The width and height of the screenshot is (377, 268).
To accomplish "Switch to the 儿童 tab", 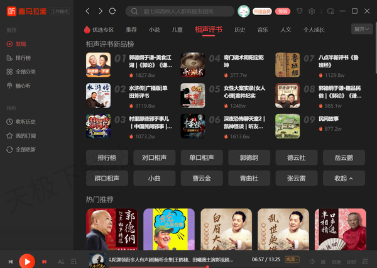I will 177,30.
